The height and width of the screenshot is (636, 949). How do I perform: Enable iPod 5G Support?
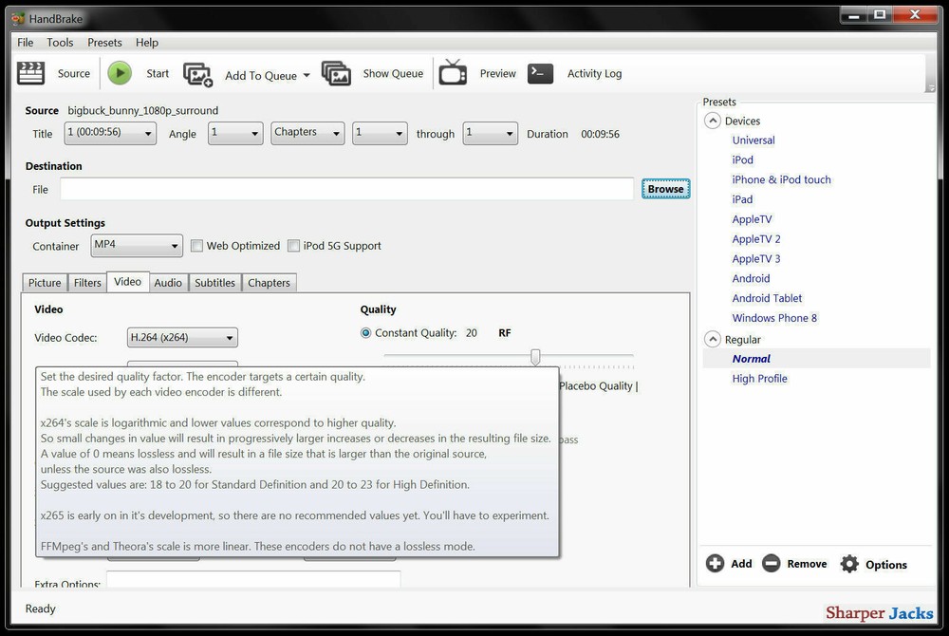(294, 245)
